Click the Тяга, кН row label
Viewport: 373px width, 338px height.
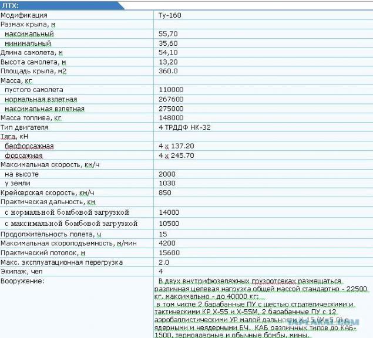coord(14,137)
